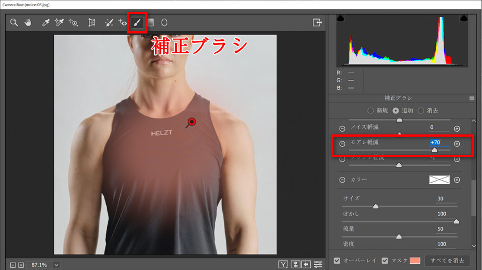Click the ぼかし slider handle

tap(456, 221)
